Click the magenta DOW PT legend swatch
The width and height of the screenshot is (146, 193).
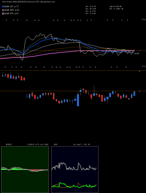click(3, 13)
